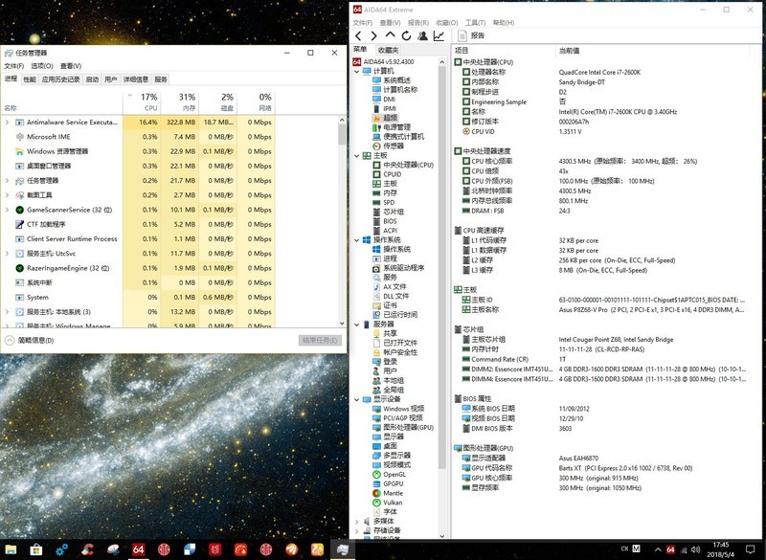Screen dimensions: 766x560
Task: Click the AIDA64 Back navigation arrow
Action: 358,35
